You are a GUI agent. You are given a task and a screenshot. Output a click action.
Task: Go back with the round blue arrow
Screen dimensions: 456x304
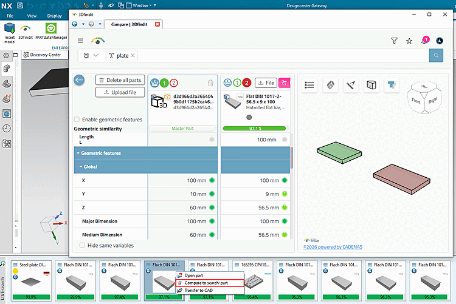pos(79,80)
